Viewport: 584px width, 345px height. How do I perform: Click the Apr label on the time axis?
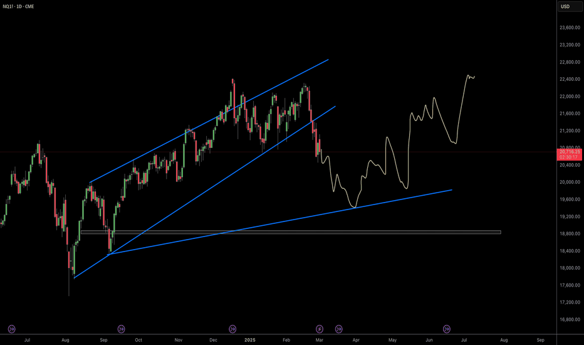pyautogui.click(x=356, y=340)
